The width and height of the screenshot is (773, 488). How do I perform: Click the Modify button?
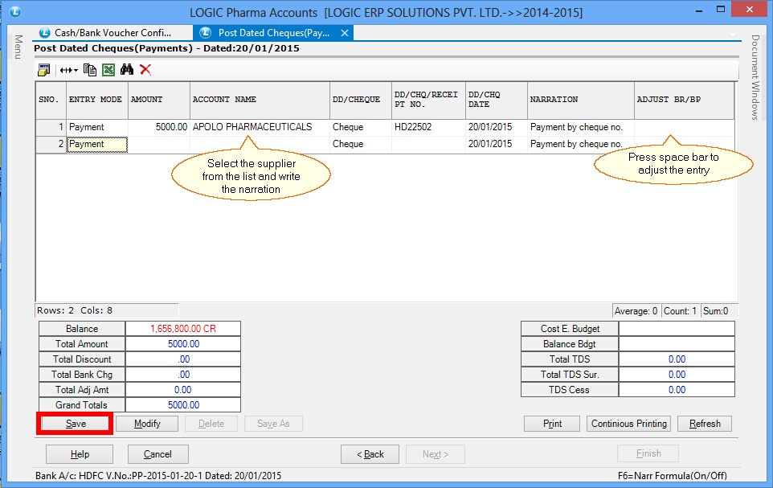pyautogui.click(x=147, y=423)
